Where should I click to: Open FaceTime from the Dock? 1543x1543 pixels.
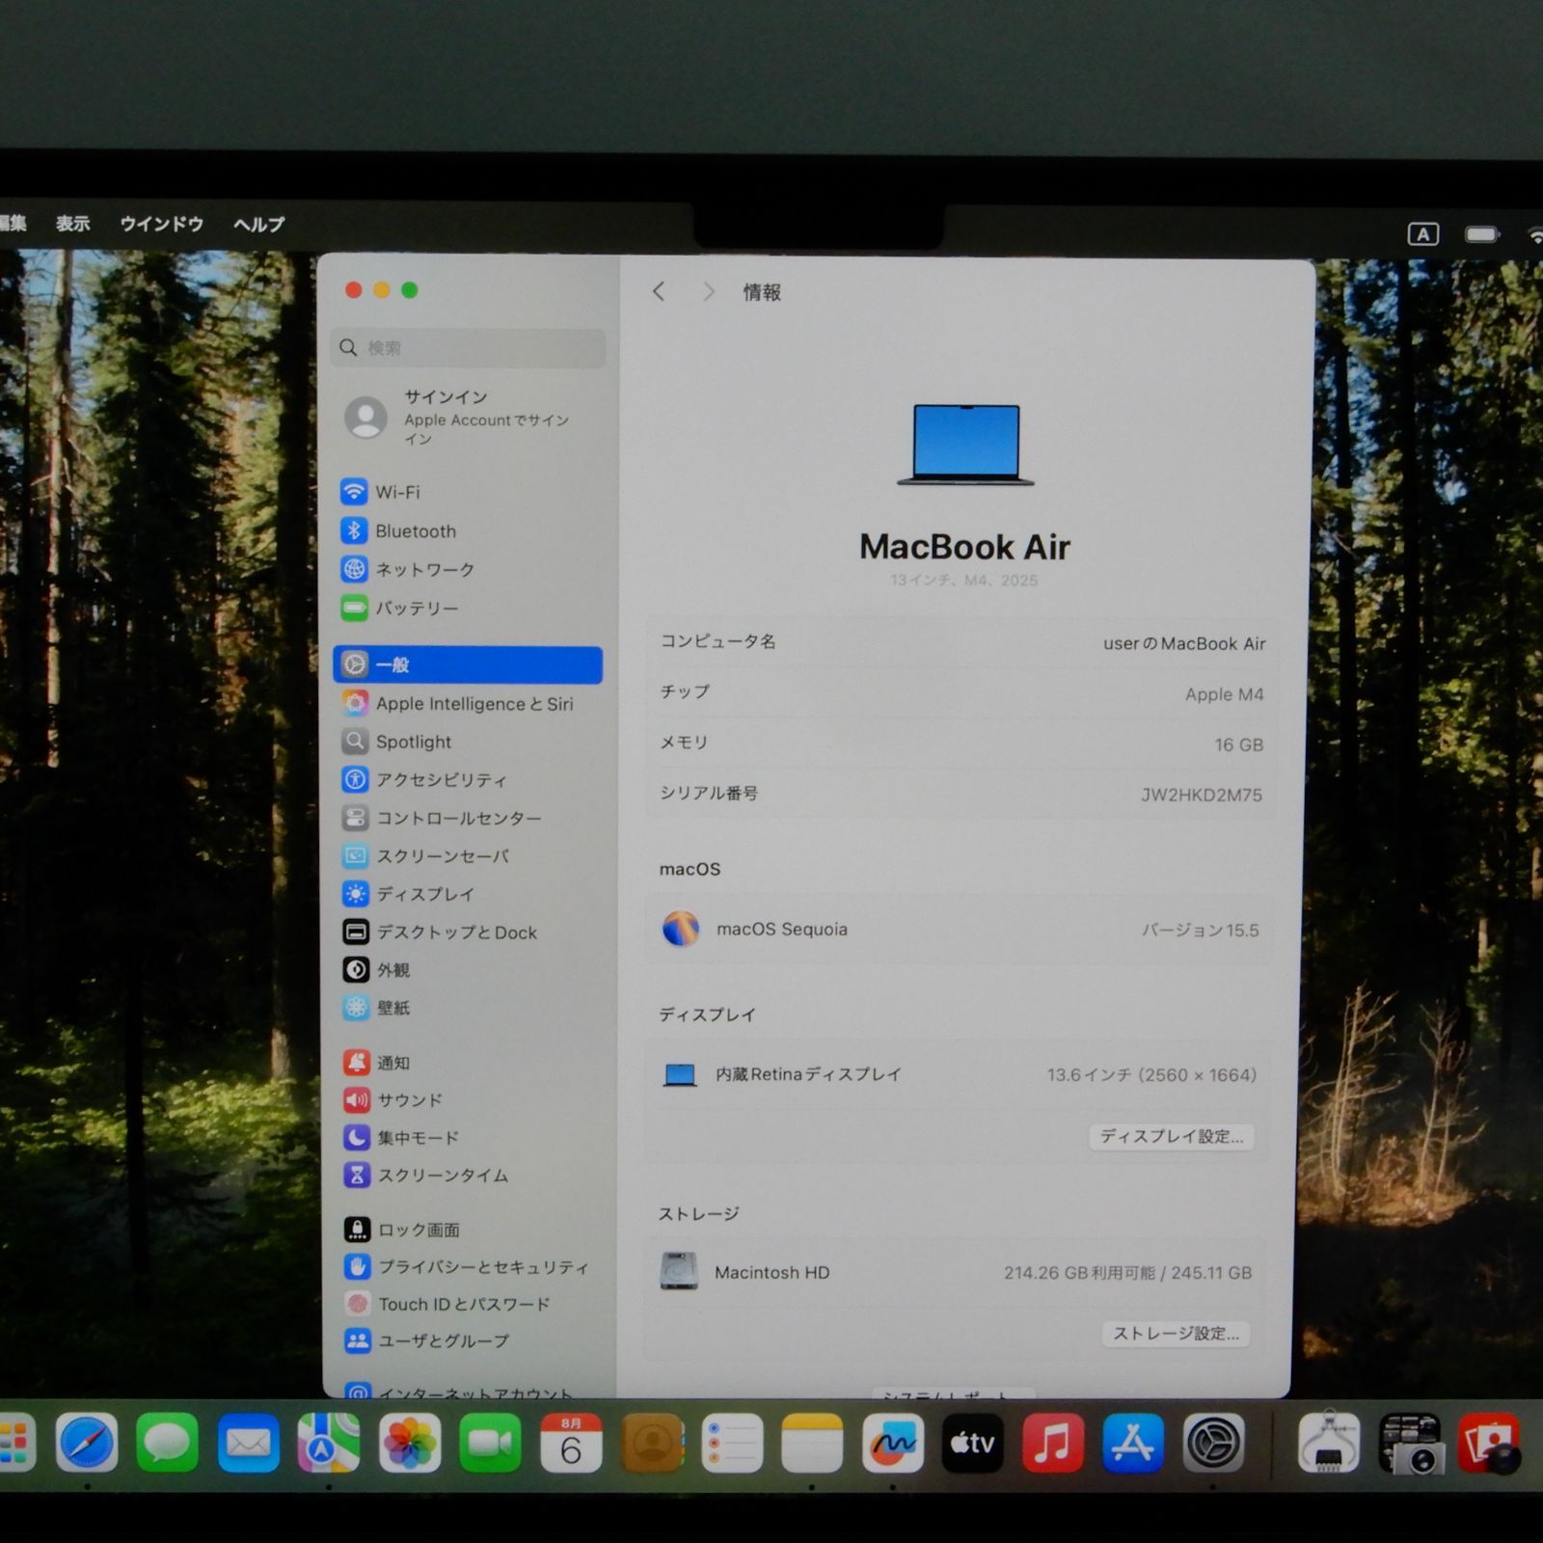(490, 1443)
